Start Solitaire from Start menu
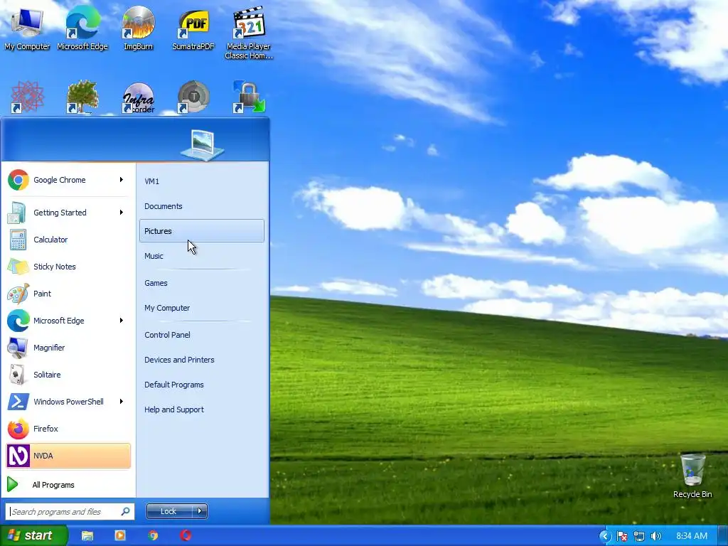The width and height of the screenshot is (728, 546). point(68,375)
